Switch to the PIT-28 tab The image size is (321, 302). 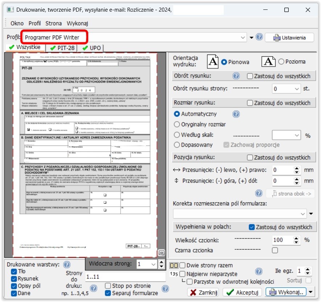(62, 48)
